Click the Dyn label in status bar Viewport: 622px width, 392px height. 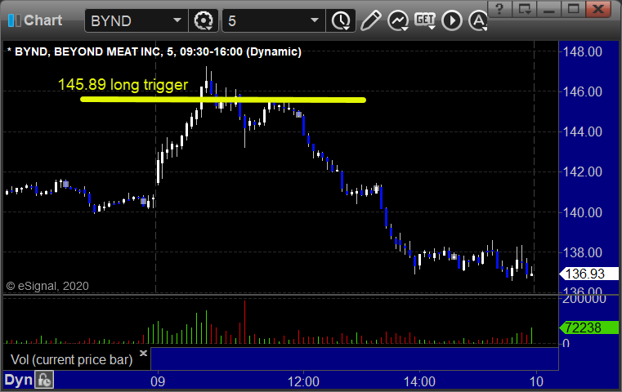(18, 380)
